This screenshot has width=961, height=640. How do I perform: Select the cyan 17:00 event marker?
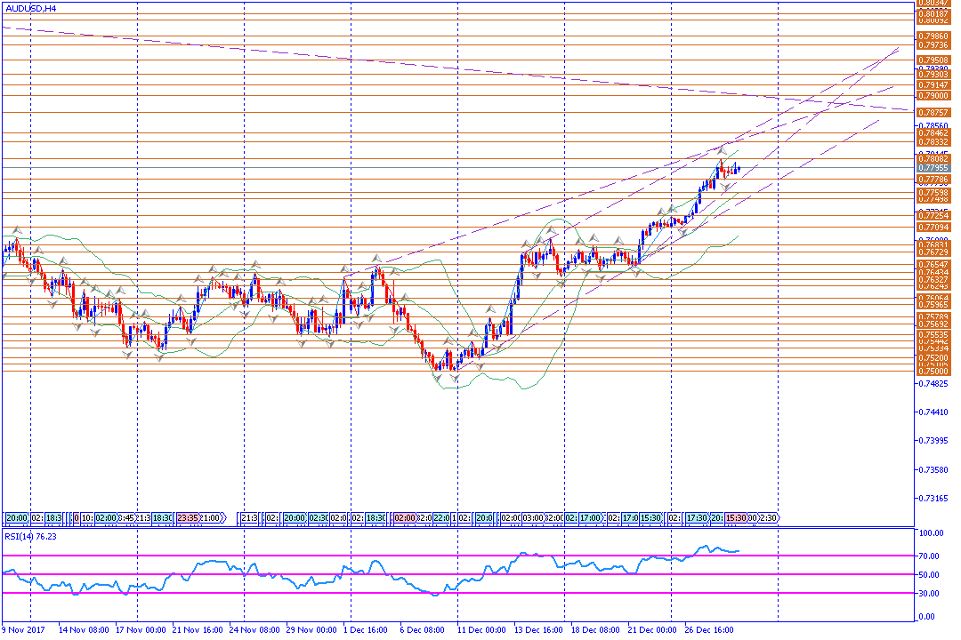coord(591,518)
